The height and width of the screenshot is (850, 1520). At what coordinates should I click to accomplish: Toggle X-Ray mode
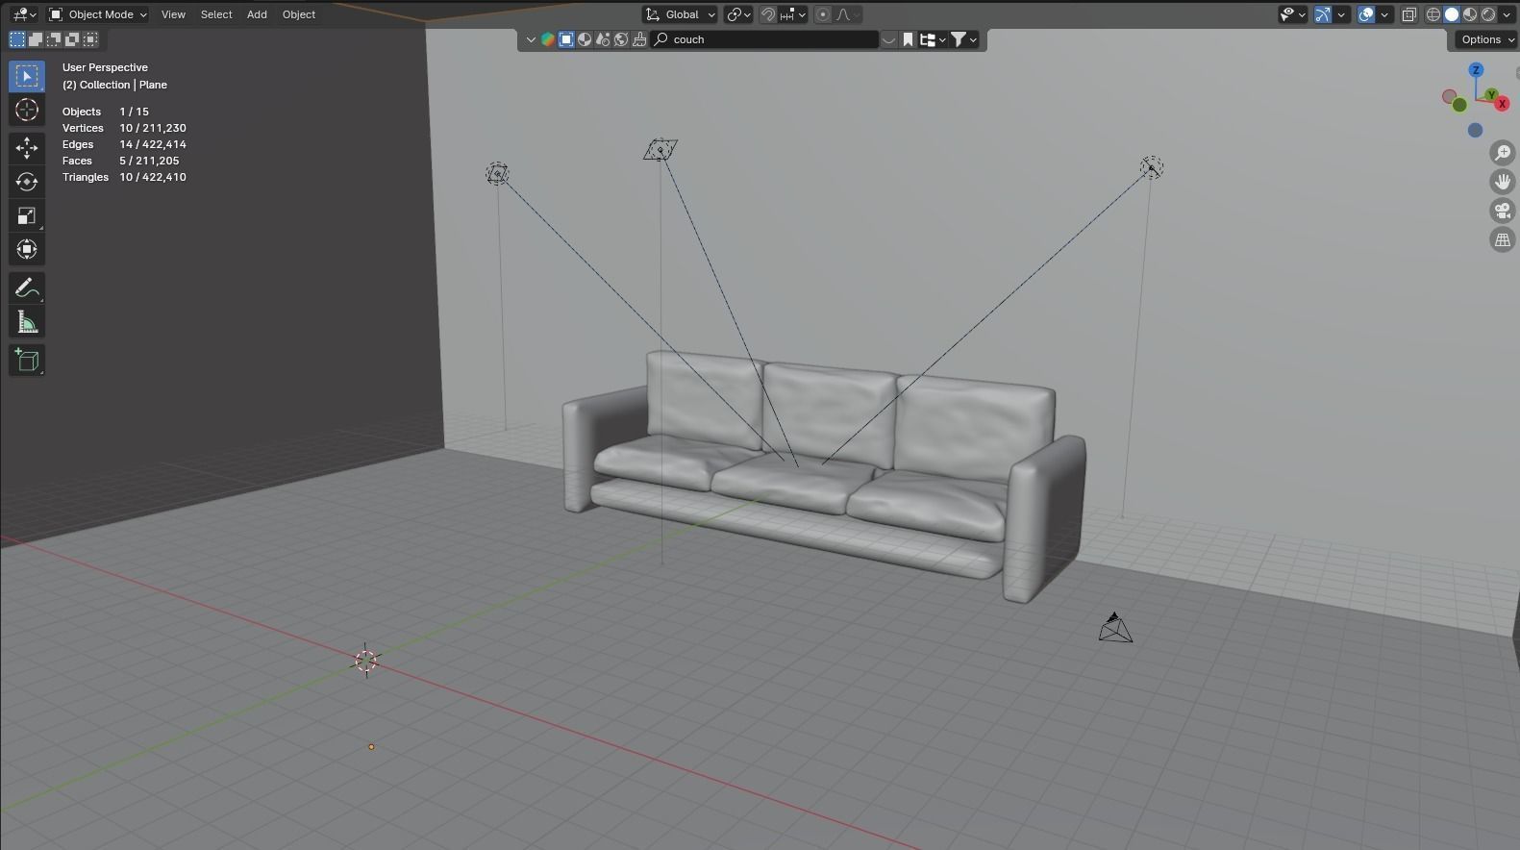coord(1409,14)
